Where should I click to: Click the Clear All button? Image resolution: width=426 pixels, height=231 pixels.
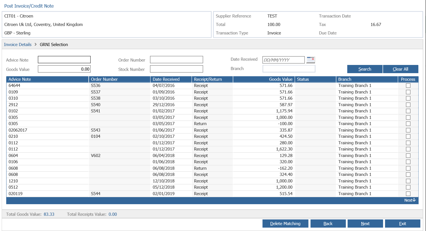[x=401, y=69]
